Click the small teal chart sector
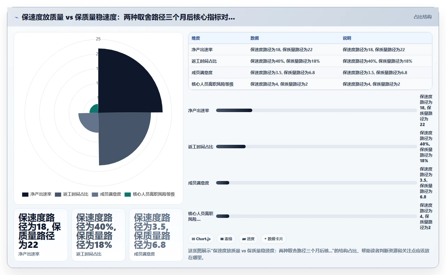 [x=94, y=109]
